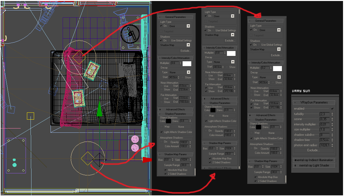Open Shadow Map dropdown in Multiplier 0,8 panel

tap(233, 35)
